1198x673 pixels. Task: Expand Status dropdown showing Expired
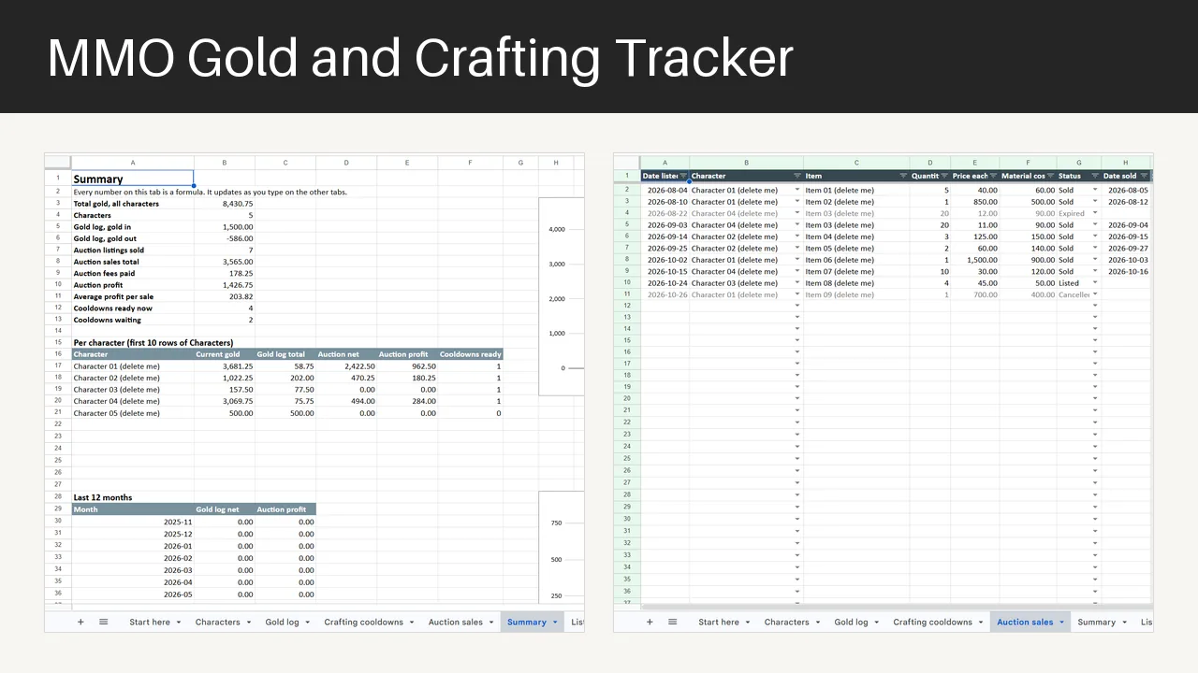[x=1095, y=213]
